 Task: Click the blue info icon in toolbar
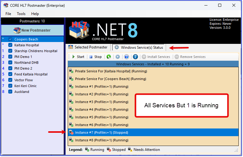click(x=135, y=57)
